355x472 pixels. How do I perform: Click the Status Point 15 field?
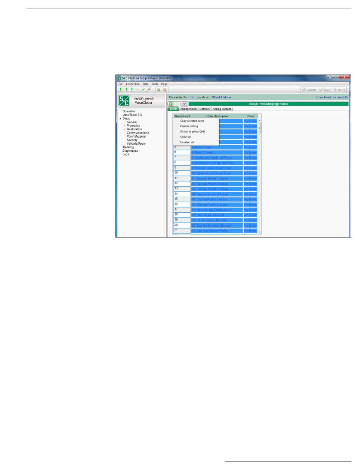coord(182,199)
